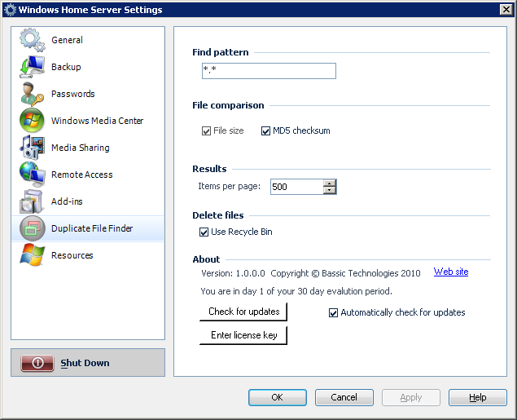
Task: Confirm settings with OK
Action: pyautogui.click(x=278, y=397)
